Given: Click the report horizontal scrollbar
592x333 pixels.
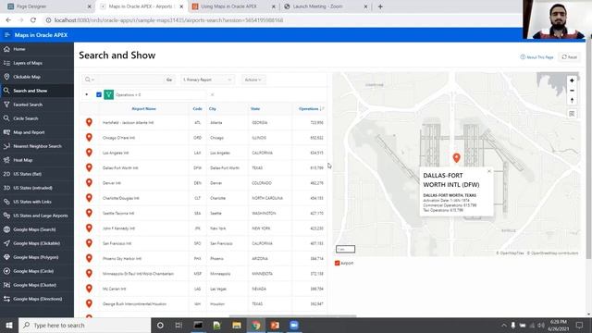Looking at the screenshot, I should coord(292,316).
